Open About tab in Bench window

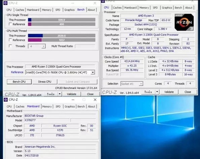tap(91, 10)
